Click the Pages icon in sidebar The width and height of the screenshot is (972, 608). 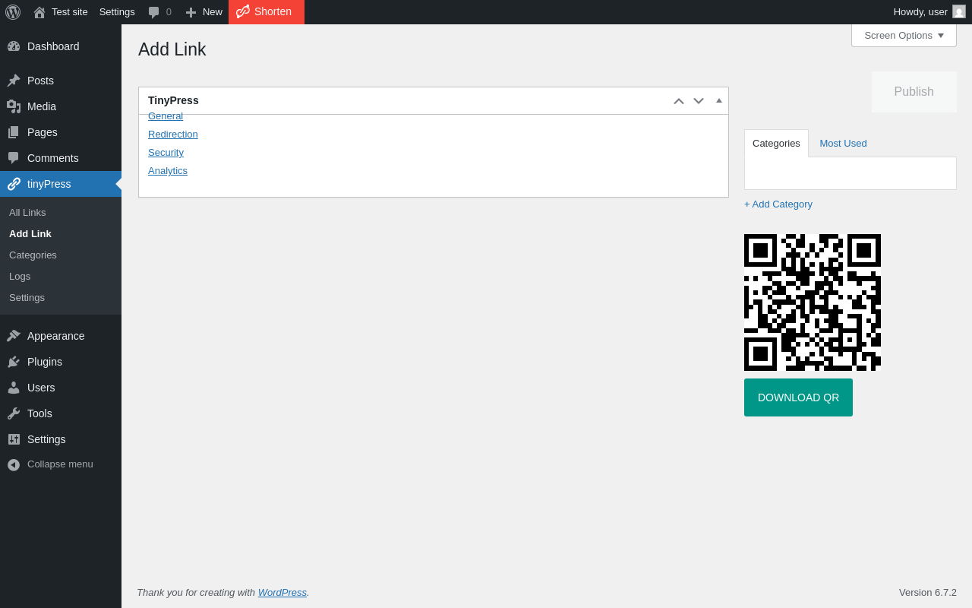pos(14,132)
